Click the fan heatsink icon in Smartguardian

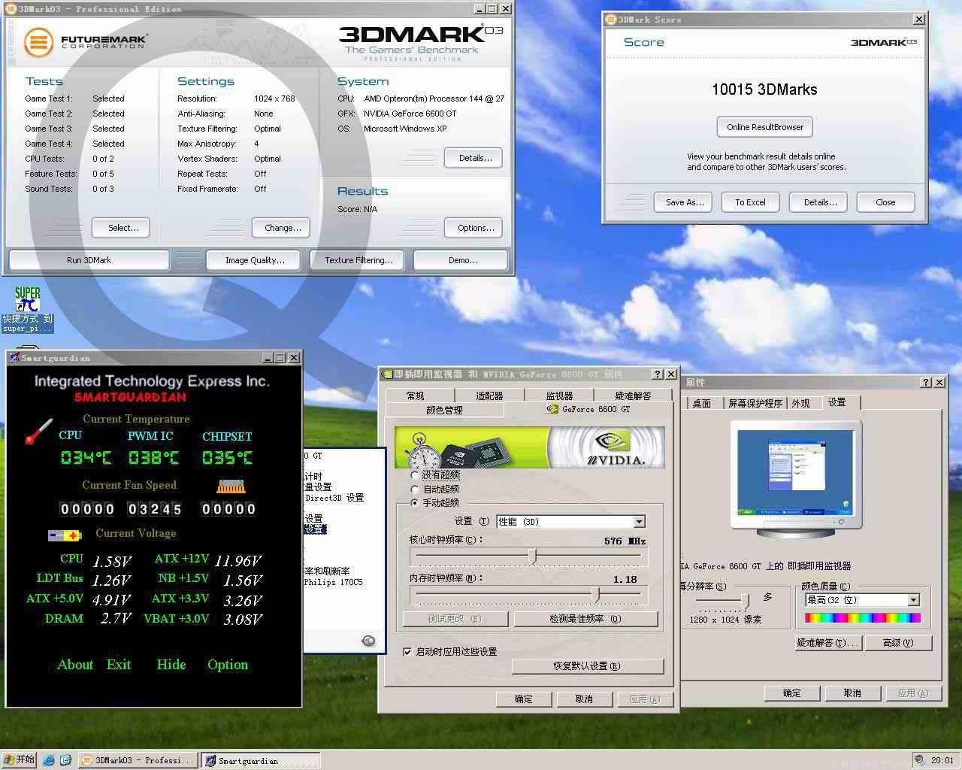pyautogui.click(x=230, y=486)
